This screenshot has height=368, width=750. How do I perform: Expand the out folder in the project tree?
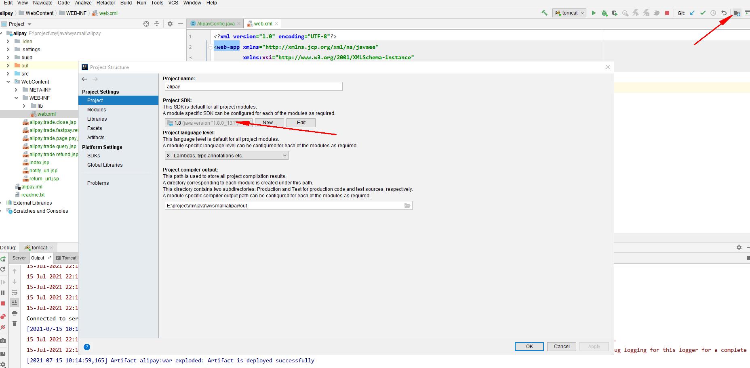(x=8, y=65)
